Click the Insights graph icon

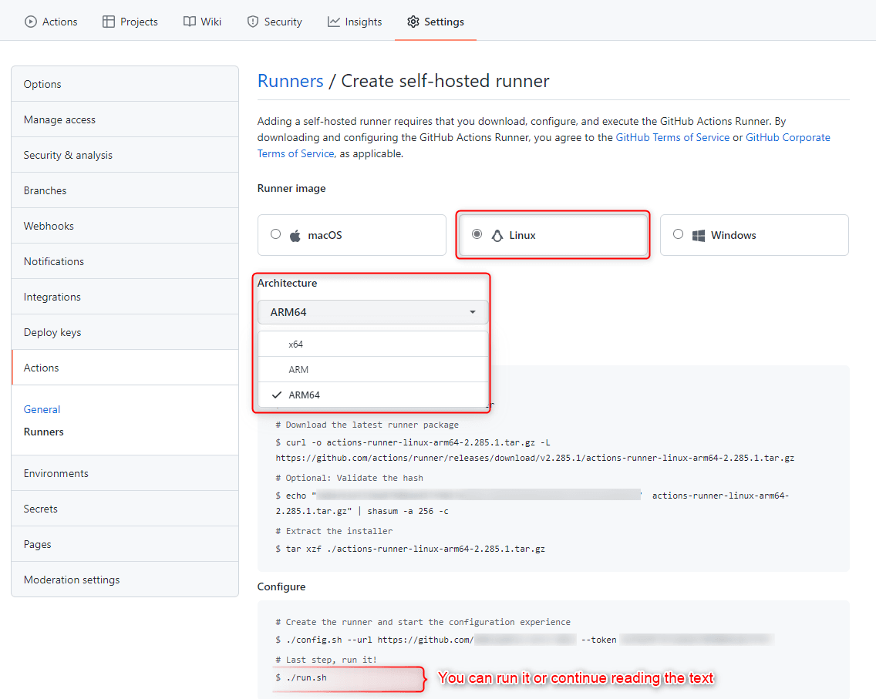point(334,22)
